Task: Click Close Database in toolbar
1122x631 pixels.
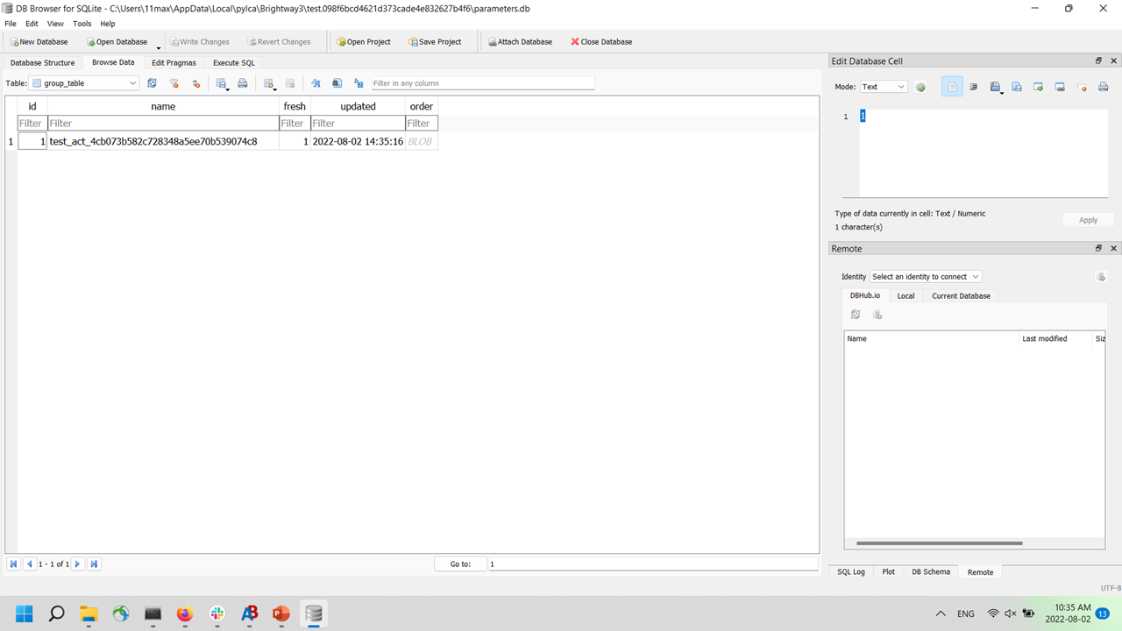Action: (601, 42)
